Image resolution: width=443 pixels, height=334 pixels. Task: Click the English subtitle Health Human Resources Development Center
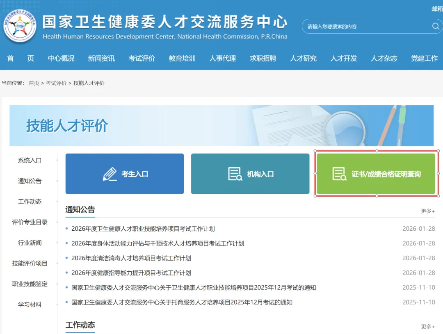(x=165, y=36)
